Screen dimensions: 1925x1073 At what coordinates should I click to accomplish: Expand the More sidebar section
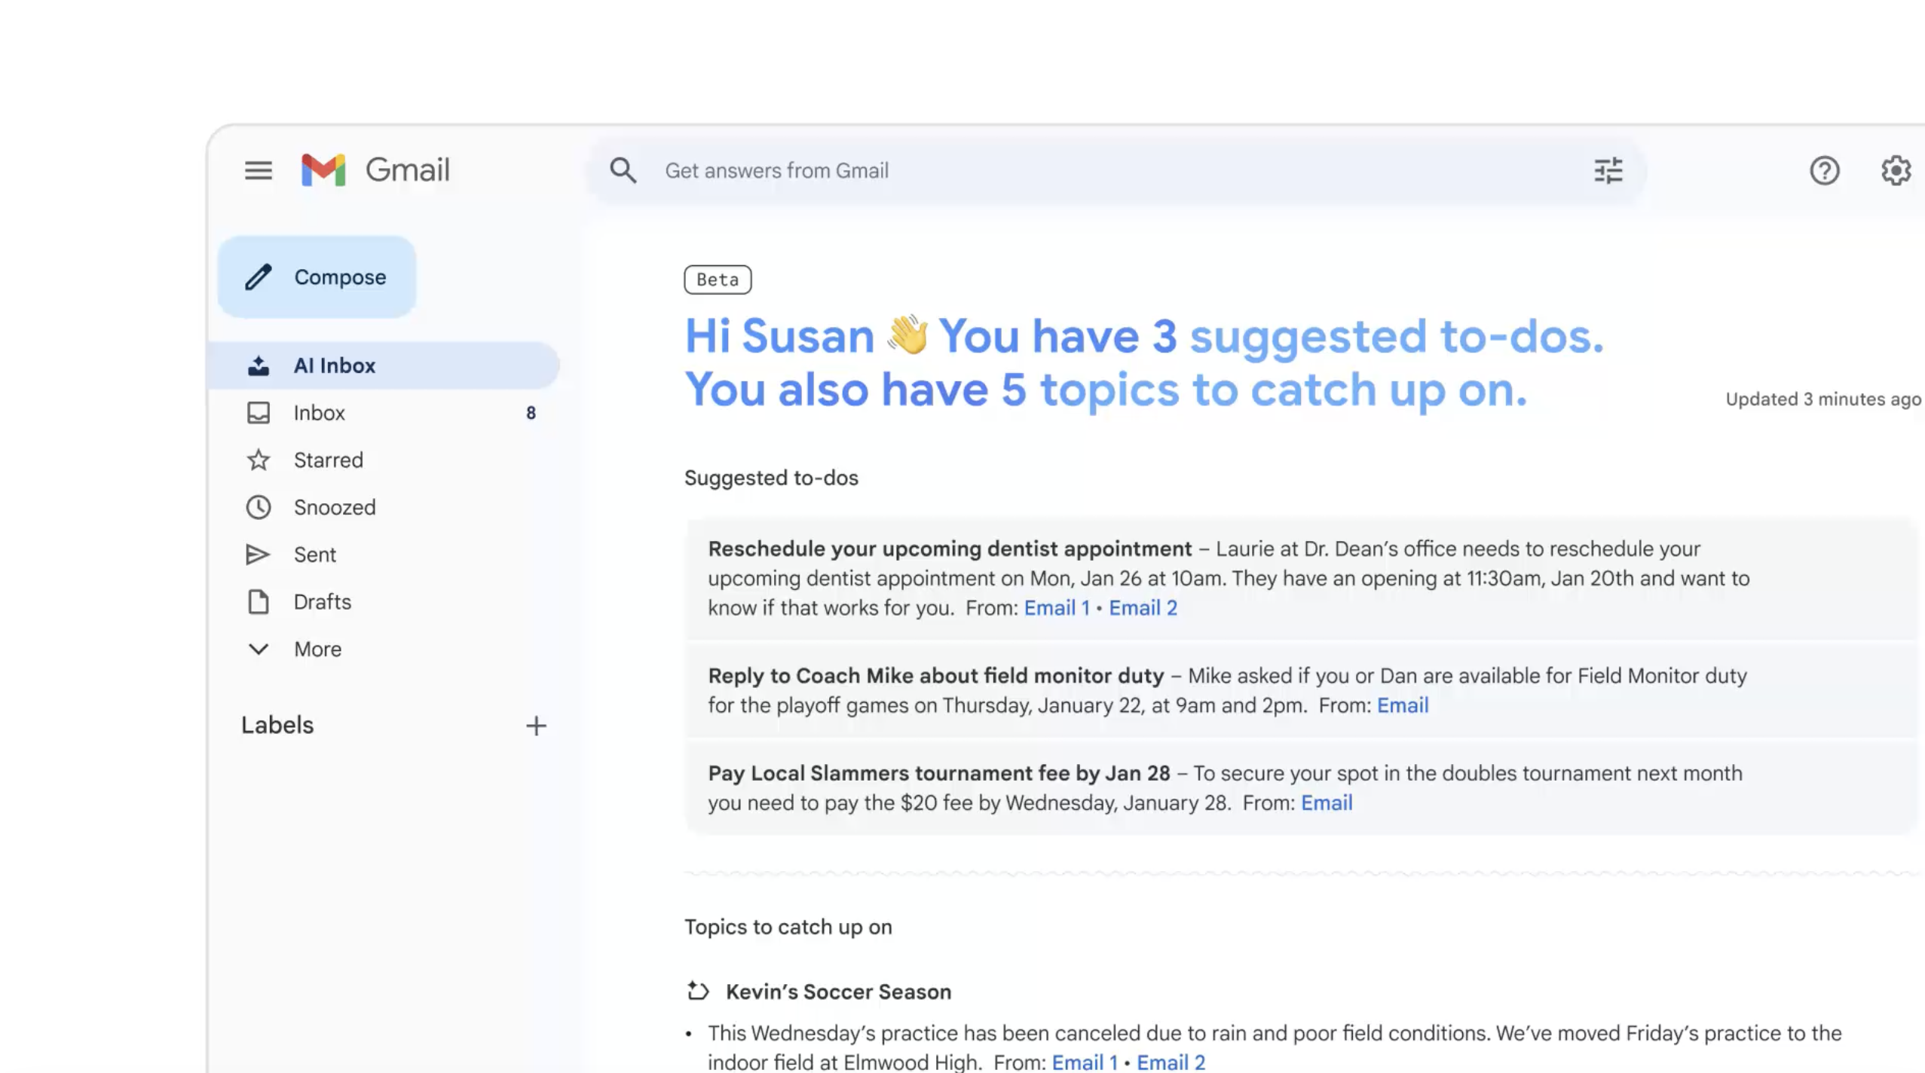[x=317, y=649]
